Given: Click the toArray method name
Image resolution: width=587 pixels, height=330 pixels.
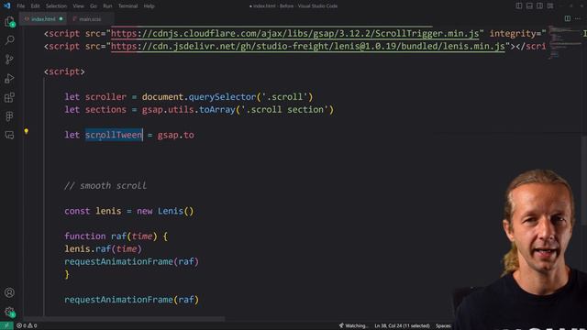Looking at the screenshot, I should [216, 110].
